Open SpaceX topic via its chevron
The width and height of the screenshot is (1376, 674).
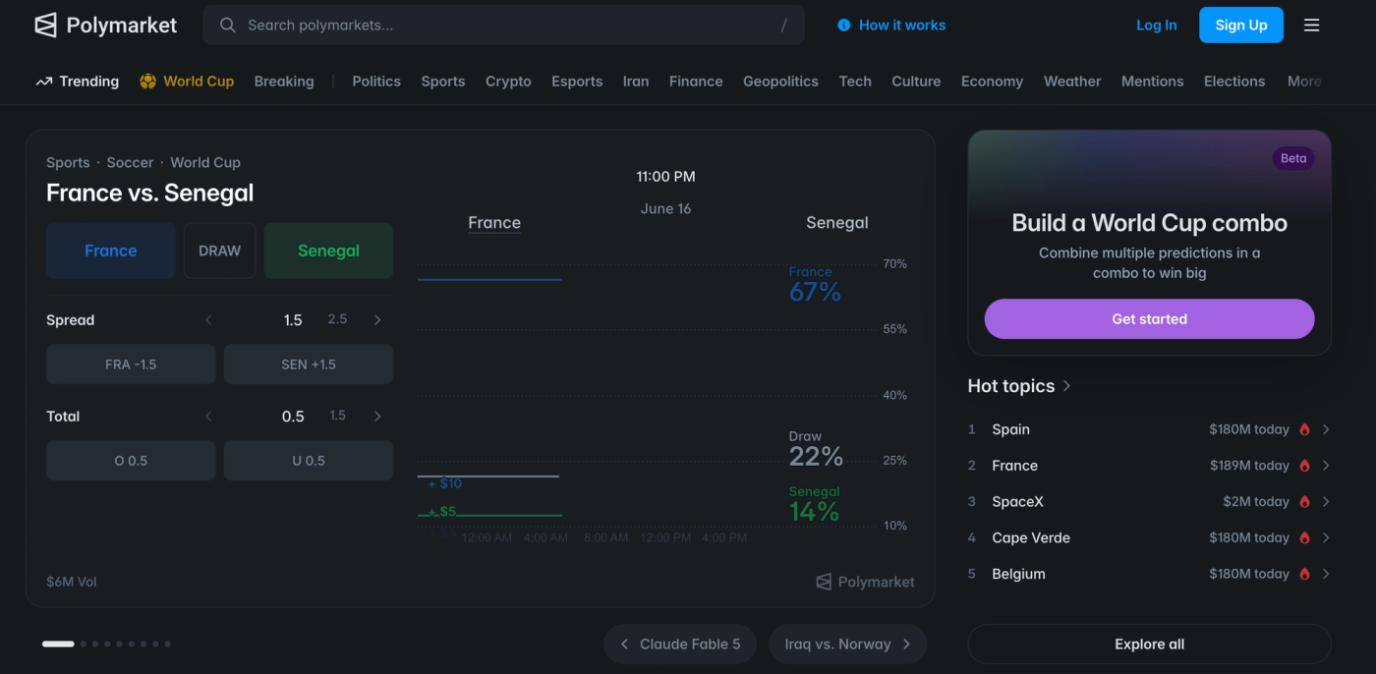coord(1326,502)
